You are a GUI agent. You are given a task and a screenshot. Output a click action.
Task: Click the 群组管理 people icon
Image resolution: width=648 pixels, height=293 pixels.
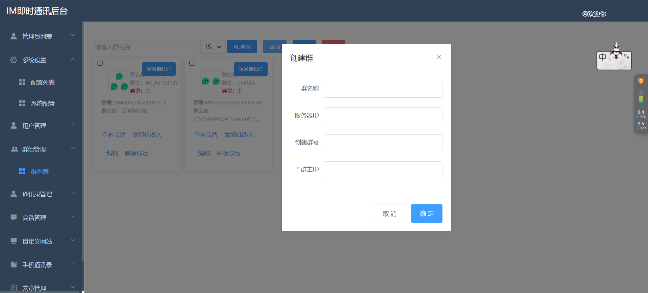14,149
